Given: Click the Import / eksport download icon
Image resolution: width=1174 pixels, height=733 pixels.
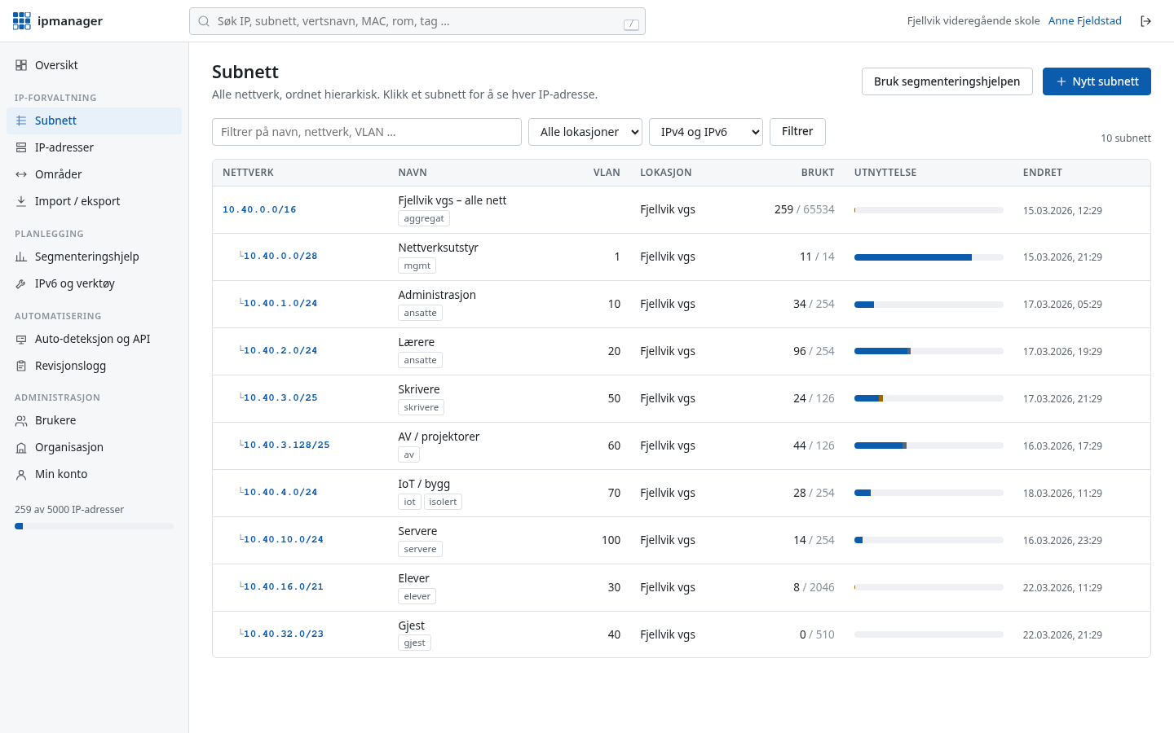Looking at the screenshot, I should pos(21,201).
